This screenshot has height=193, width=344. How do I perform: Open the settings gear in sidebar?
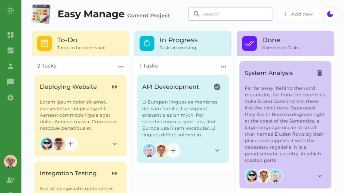10,98
